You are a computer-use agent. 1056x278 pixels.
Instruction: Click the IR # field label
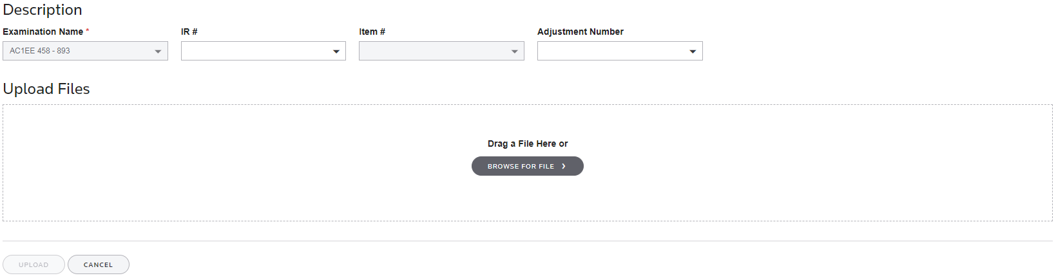pos(189,32)
